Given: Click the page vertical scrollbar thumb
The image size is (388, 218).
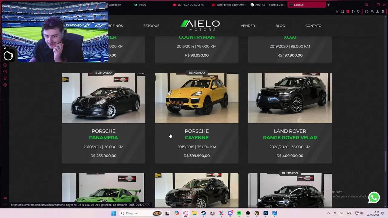Looking at the screenshot, I should pos(386,162).
